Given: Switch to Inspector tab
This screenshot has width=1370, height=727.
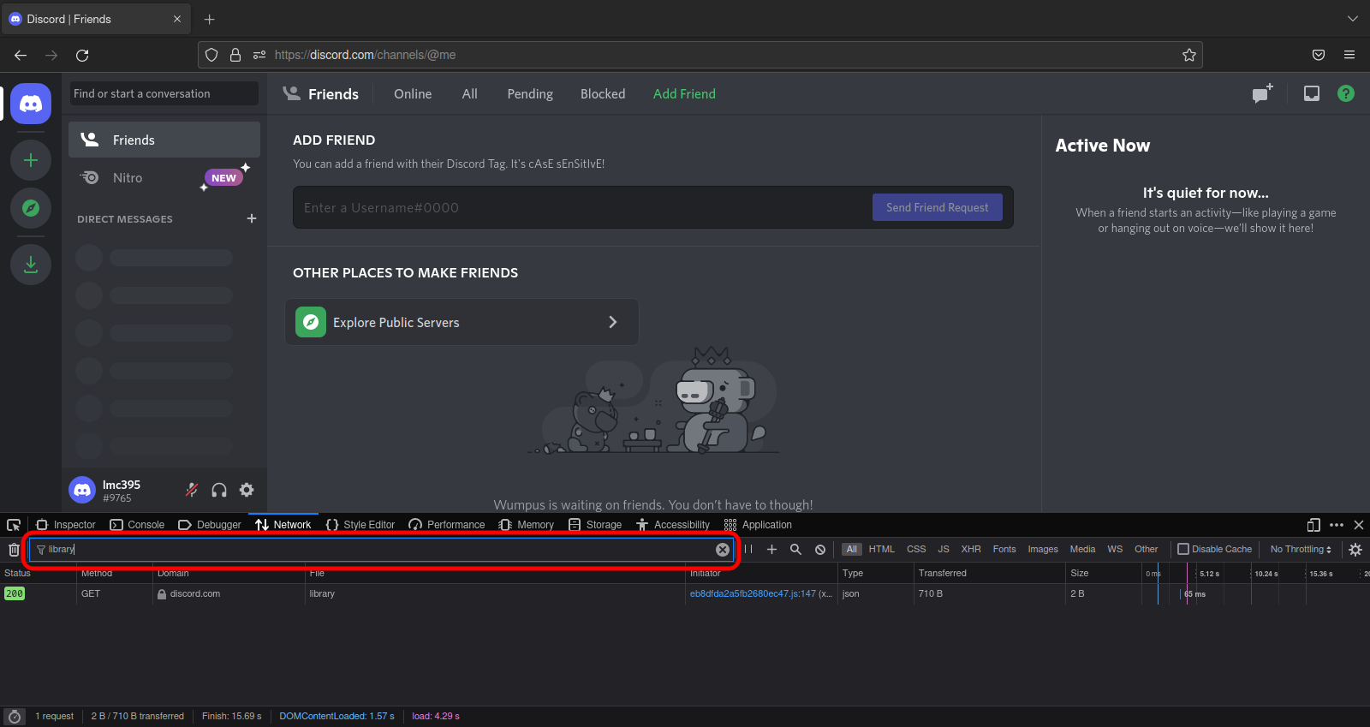Looking at the screenshot, I should tap(66, 525).
